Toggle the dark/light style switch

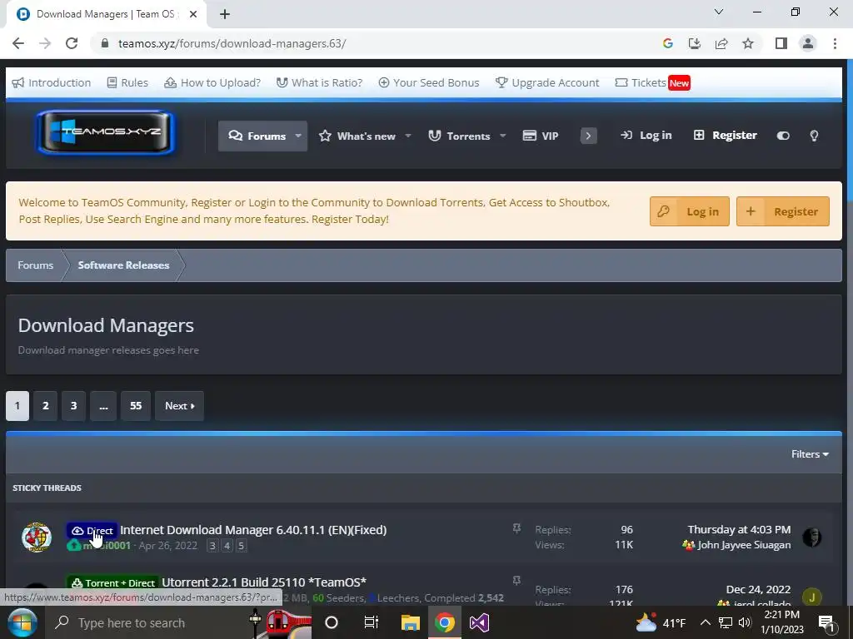pyautogui.click(x=783, y=136)
